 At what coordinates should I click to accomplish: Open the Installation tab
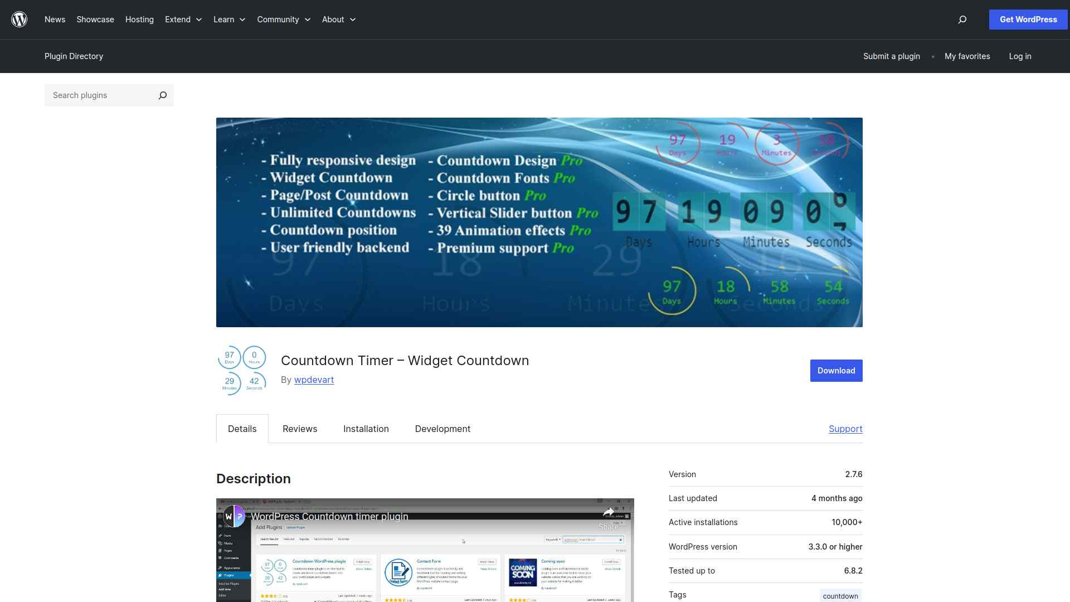click(x=366, y=429)
